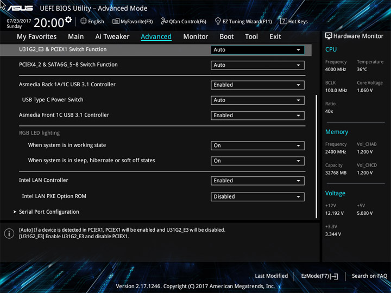Click the CPU heading in Hardware Monitor
This screenshot has height=293, width=391.
331,49
